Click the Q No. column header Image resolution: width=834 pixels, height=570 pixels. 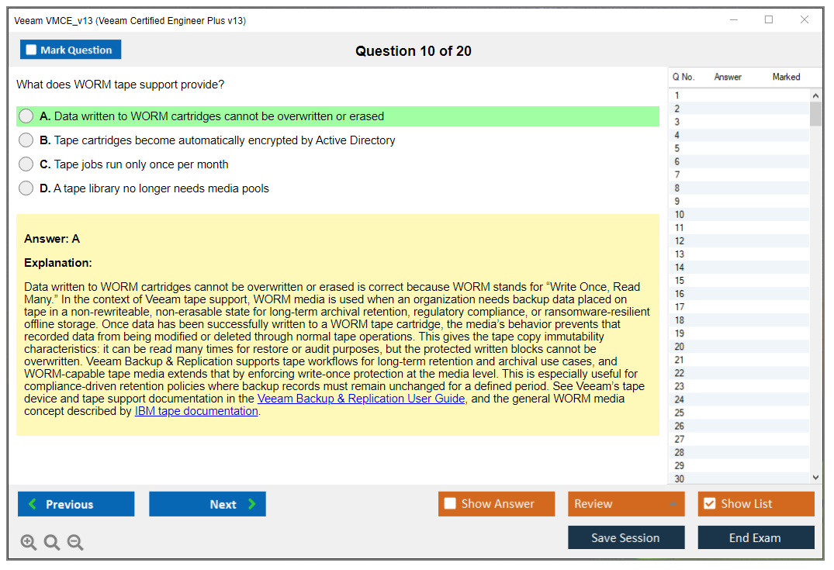pyautogui.click(x=683, y=77)
